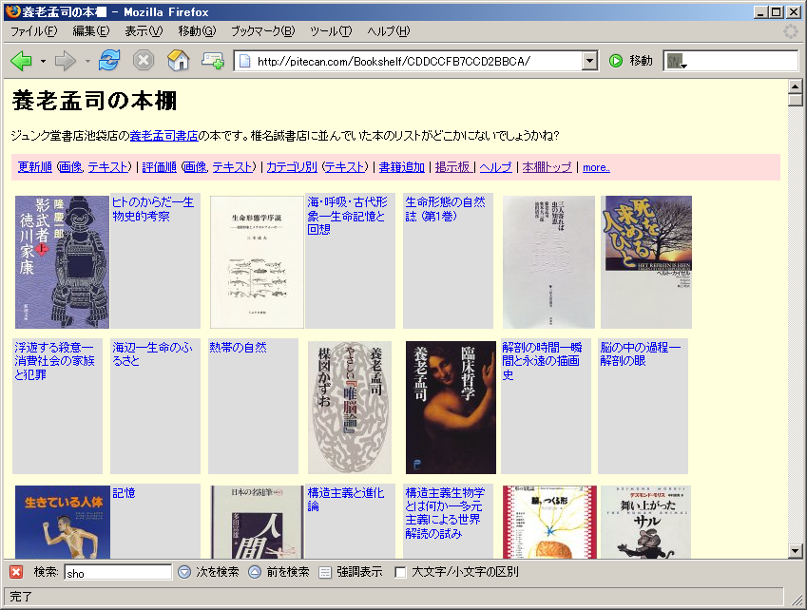
Task: Open the ブックマーク(B) menu
Action: pyautogui.click(x=263, y=31)
